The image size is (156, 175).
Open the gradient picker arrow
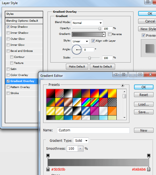click(104, 34)
